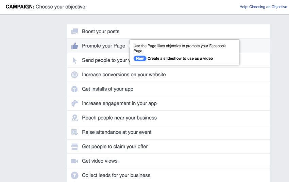Pick Increase conversions on your website
Viewport: 289px width, 182px height.
coord(169,75)
